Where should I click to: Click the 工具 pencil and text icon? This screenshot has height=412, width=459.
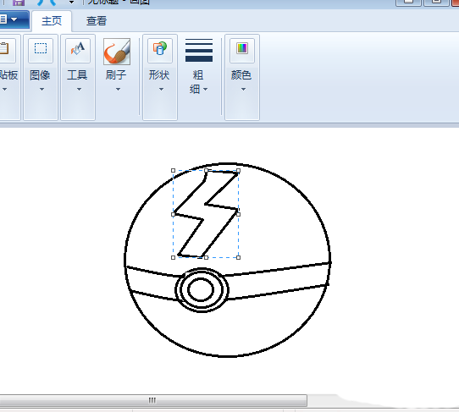tap(78, 49)
